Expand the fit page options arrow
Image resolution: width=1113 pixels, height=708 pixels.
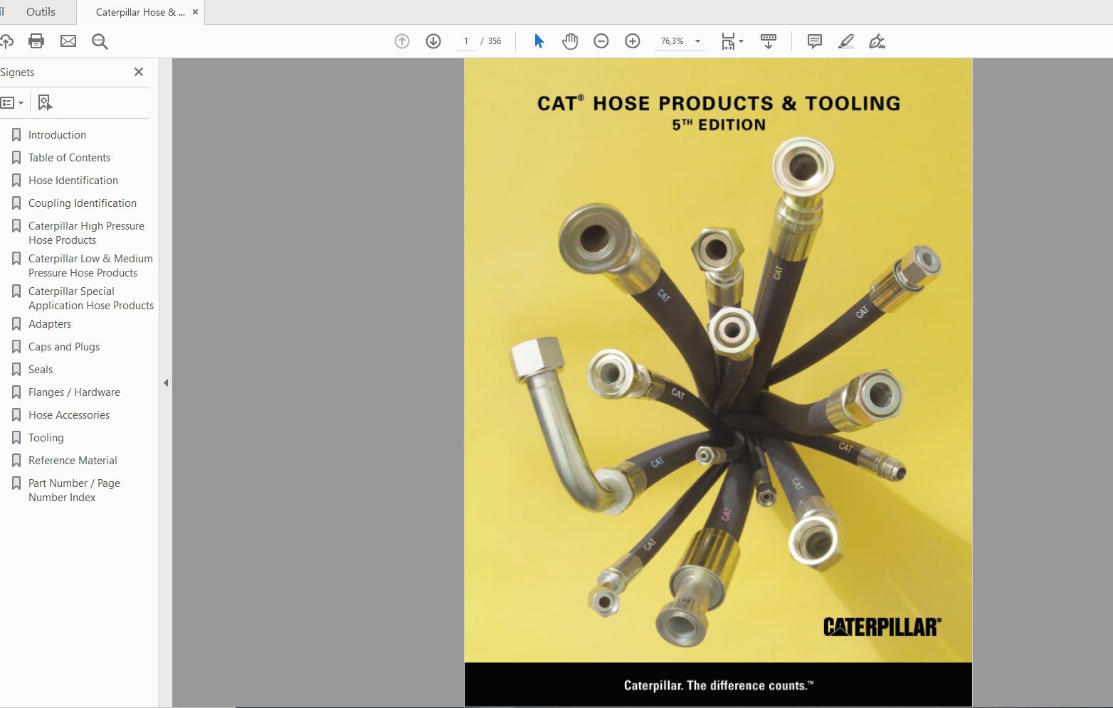click(x=742, y=41)
